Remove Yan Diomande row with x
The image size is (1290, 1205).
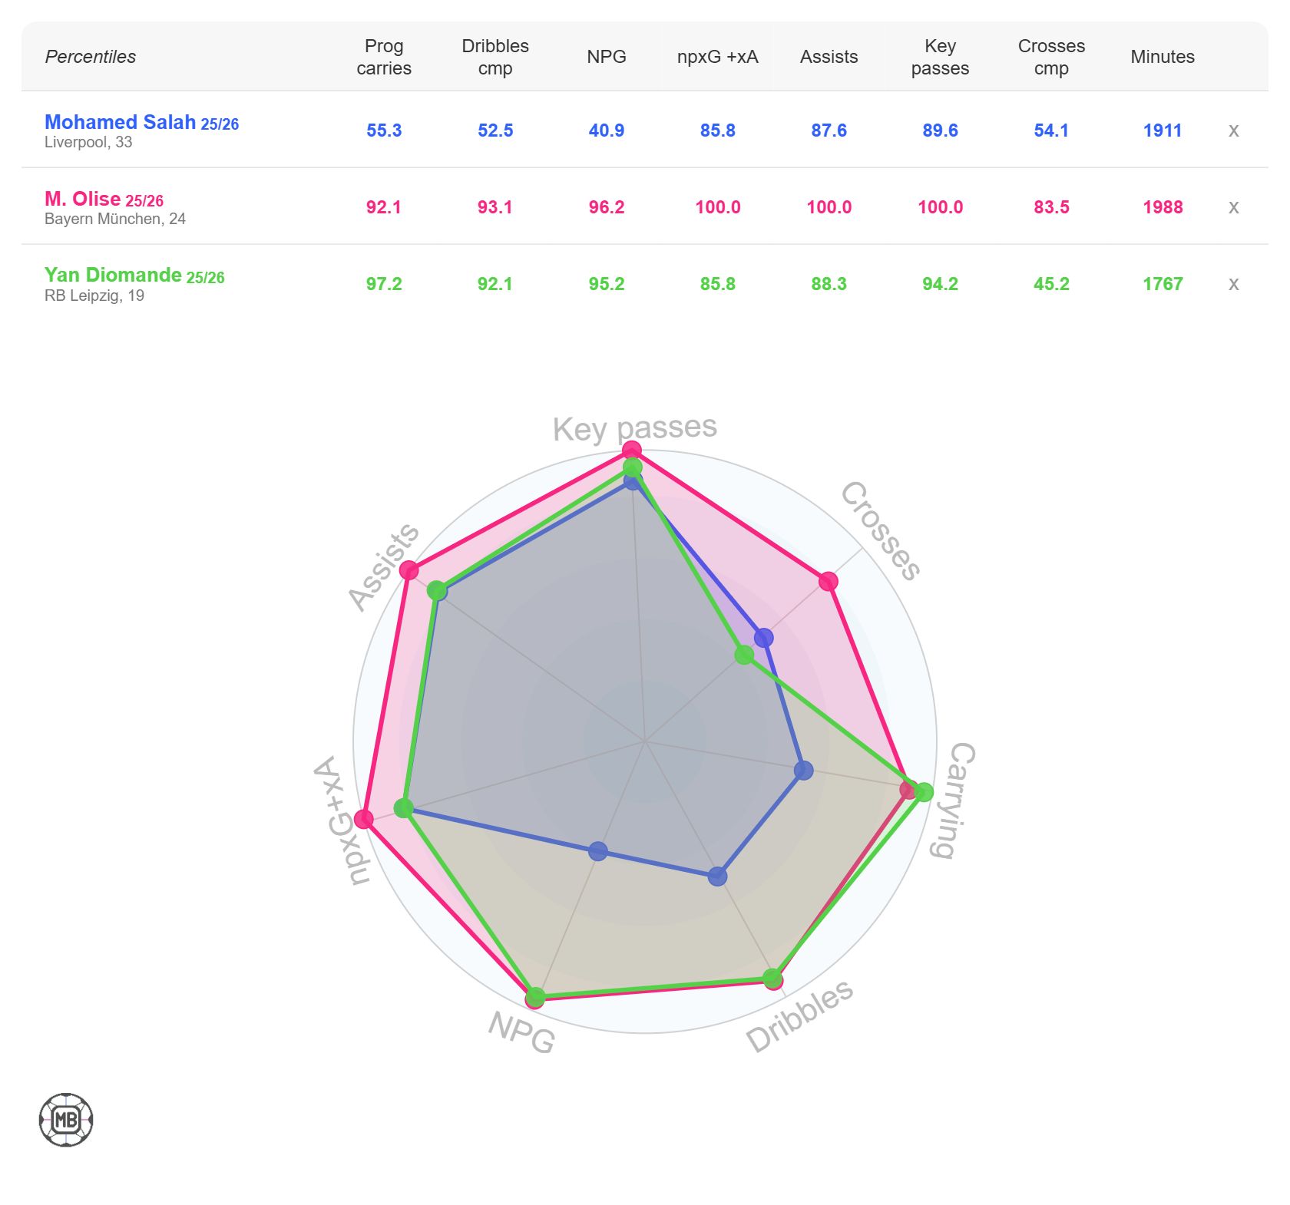point(1233,284)
